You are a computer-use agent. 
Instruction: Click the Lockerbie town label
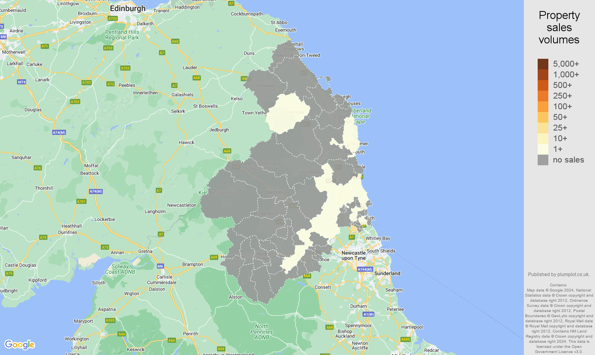tap(105, 219)
